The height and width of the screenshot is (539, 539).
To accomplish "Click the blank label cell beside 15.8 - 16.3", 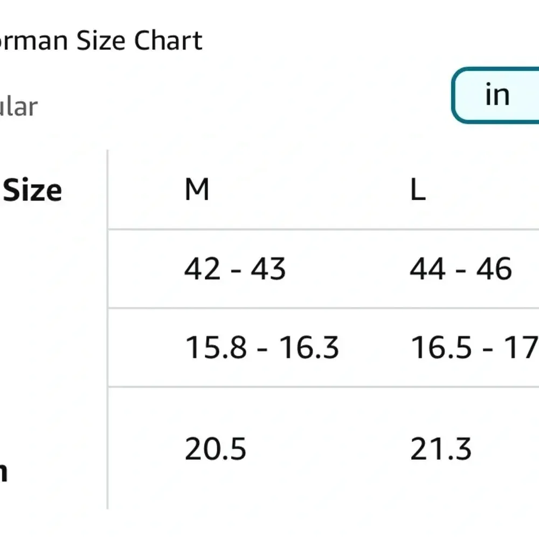I will [54, 347].
